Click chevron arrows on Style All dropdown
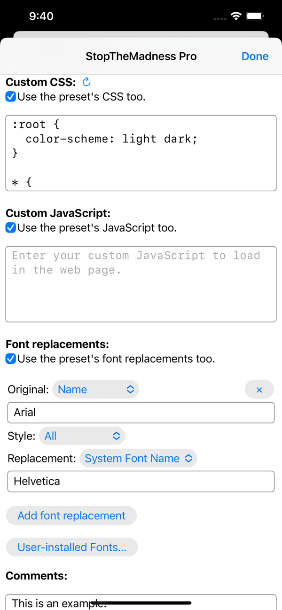The image size is (282, 610). pyautogui.click(x=116, y=436)
